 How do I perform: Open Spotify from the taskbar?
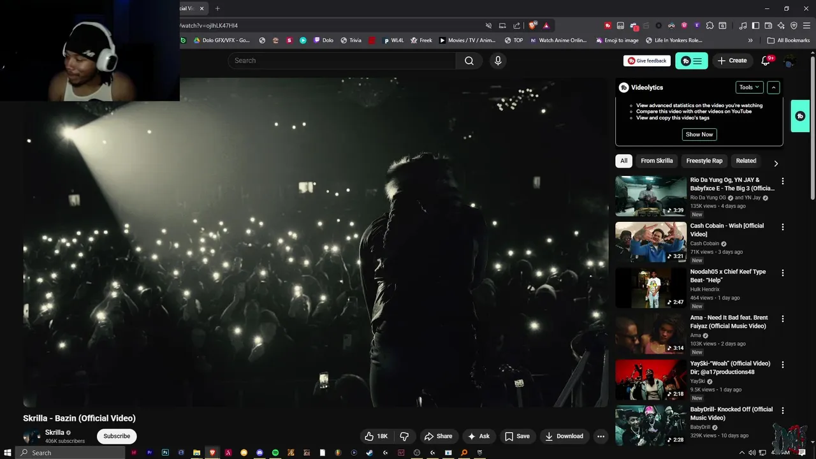(275, 453)
